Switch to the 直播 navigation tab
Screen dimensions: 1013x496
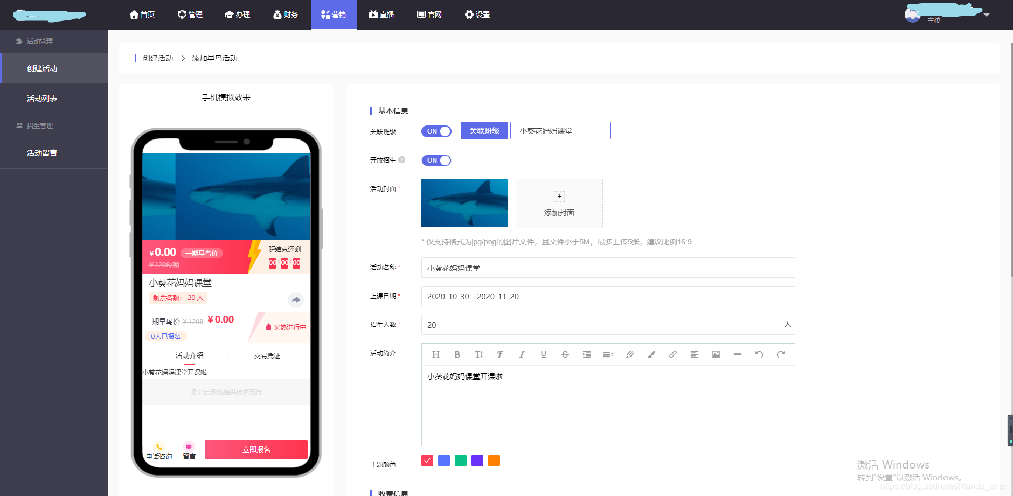click(381, 15)
